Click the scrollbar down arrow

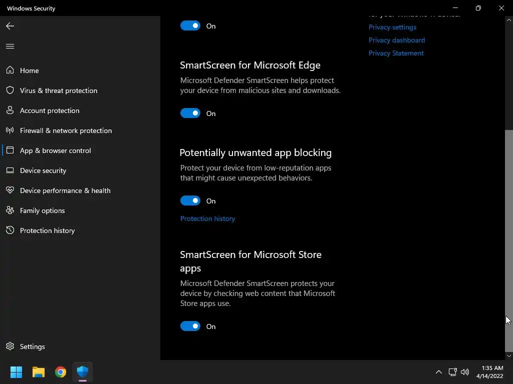(509, 356)
